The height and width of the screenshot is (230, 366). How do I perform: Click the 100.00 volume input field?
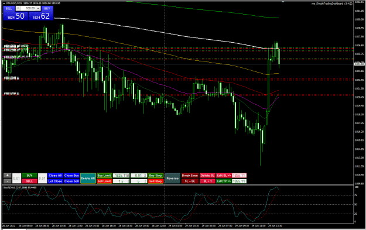click(x=28, y=8)
